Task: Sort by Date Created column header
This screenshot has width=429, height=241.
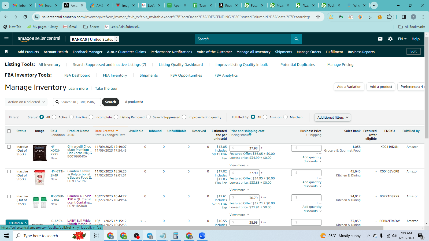Action: [x=106, y=131]
